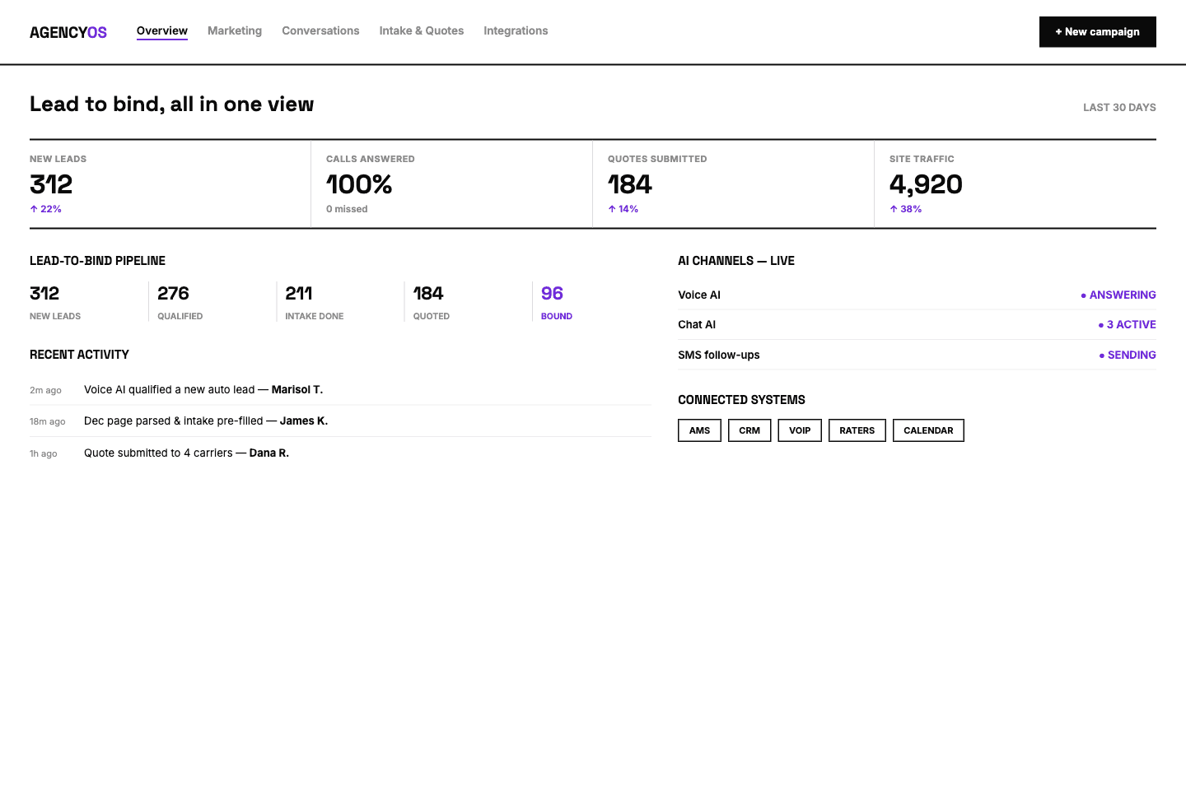1186x790 pixels.
Task: Click the CRM connected system tag
Action: 749,430
